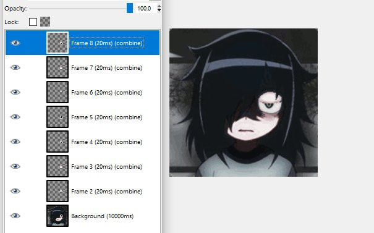Viewport: 374px width, 233px height.
Task: Select layer name Background (10000ms)
Action: point(103,216)
